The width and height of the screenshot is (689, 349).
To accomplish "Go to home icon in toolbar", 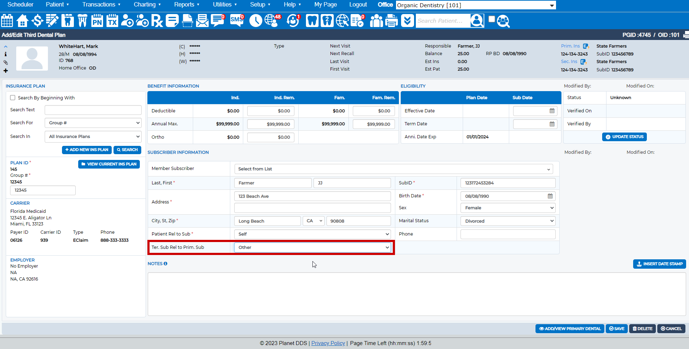I will [22, 21].
